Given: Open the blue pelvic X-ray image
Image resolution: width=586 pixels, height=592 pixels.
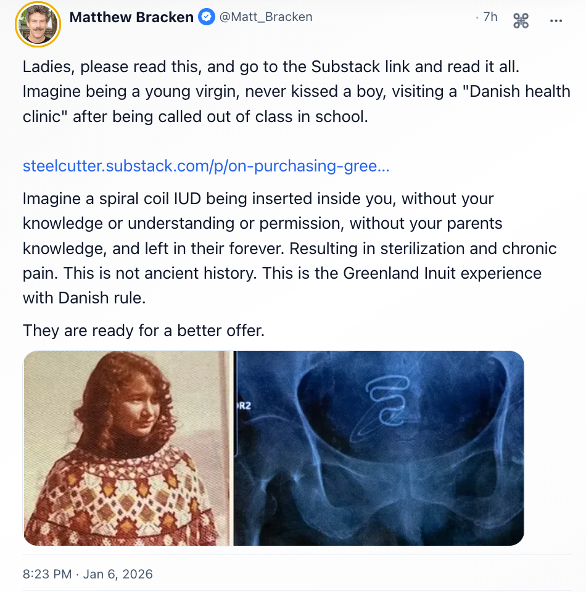Looking at the screenshot, I should [379, 448].
